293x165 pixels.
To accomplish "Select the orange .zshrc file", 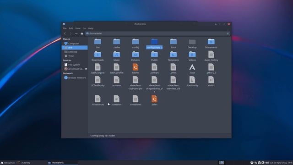I will tap(154, 100).
